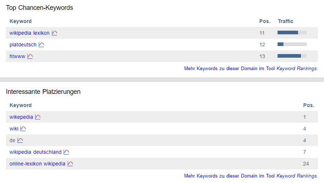Click the Traffic column header
Viewport: 324px width, 183px height.
point(285,21)
